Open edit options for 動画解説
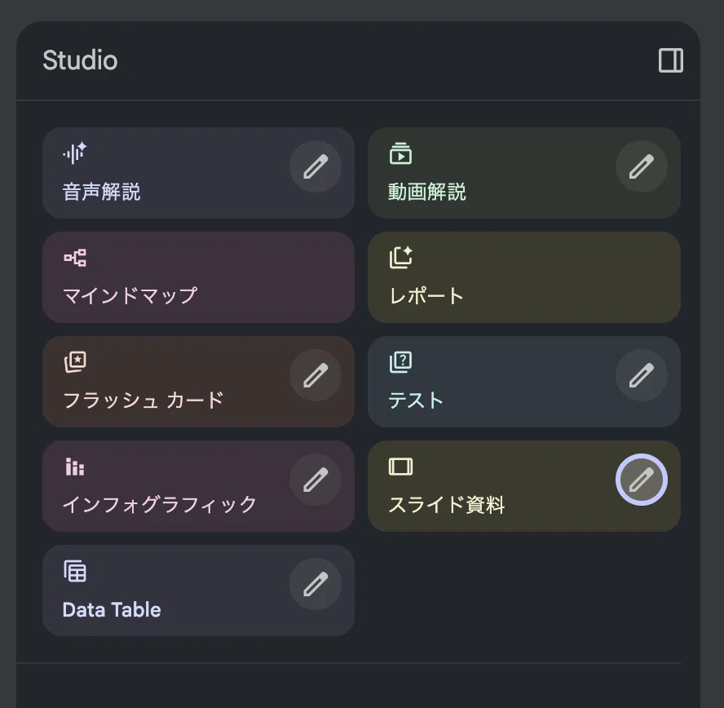The width and height of the screenshot is (724, 708). coord(642,166)
